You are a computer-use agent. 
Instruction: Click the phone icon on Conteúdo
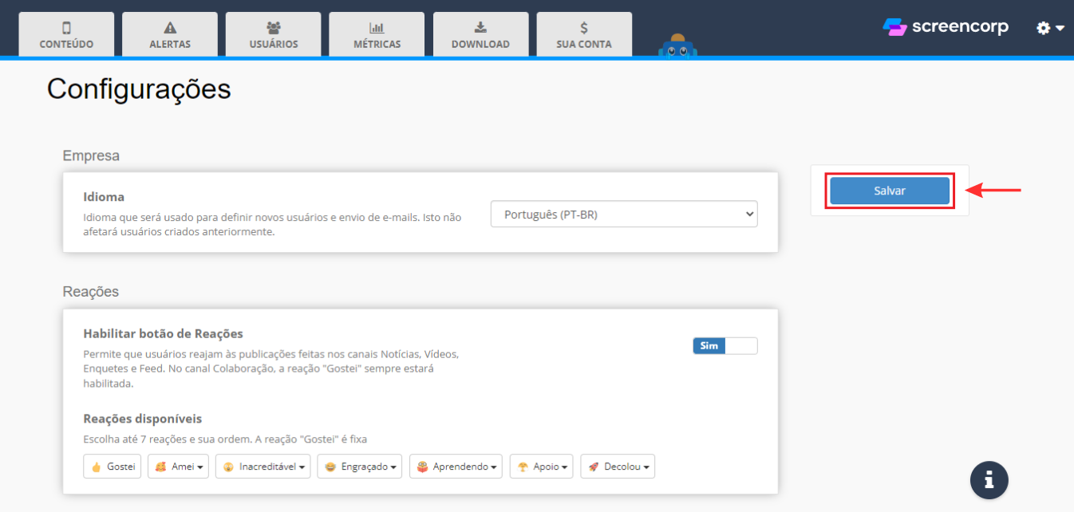[66, 28]
